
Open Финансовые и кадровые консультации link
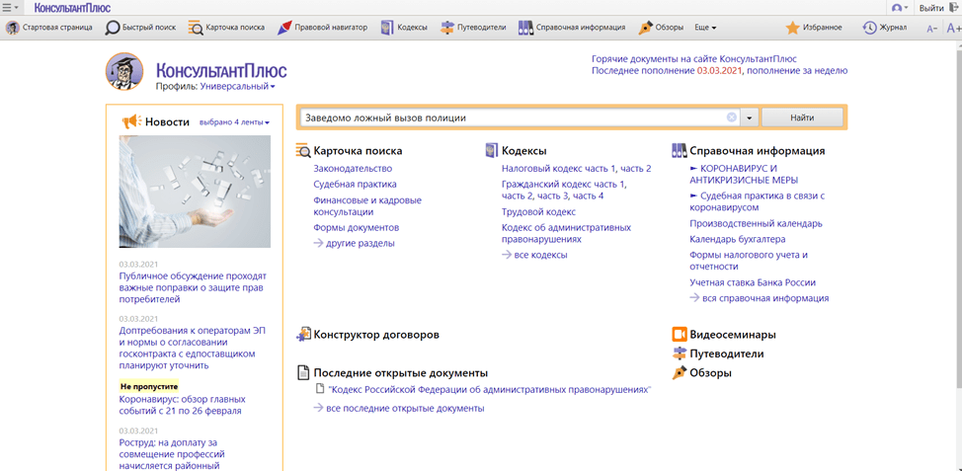pos(367,206)
